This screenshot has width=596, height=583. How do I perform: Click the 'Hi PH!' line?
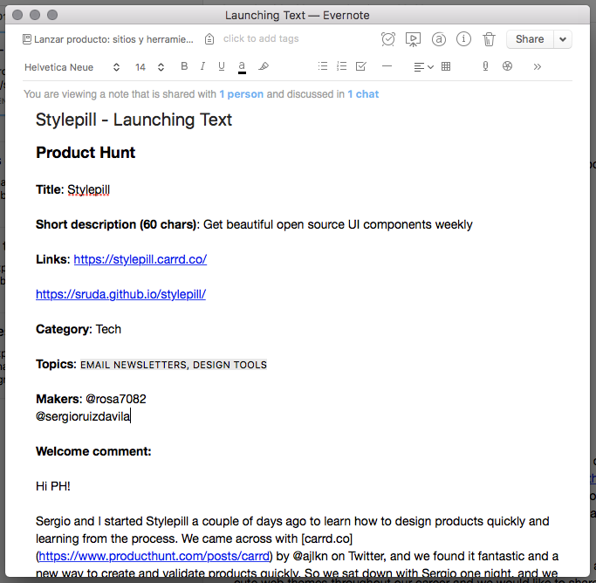(x=53, y=486)
